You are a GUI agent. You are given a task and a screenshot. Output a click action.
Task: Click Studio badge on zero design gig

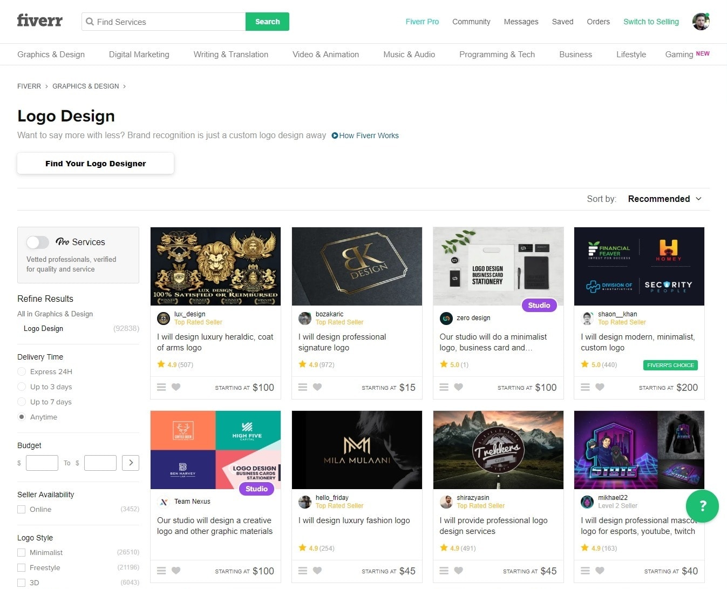pos(539,305)
